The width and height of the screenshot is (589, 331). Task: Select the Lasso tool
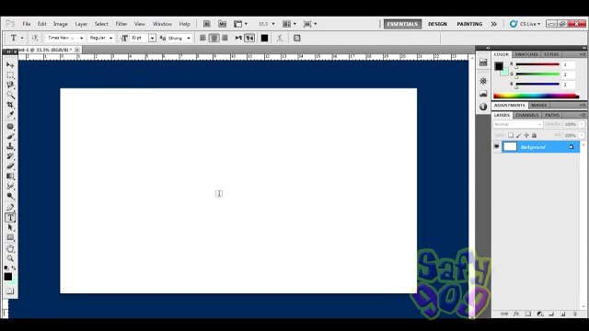pos(10,85)
